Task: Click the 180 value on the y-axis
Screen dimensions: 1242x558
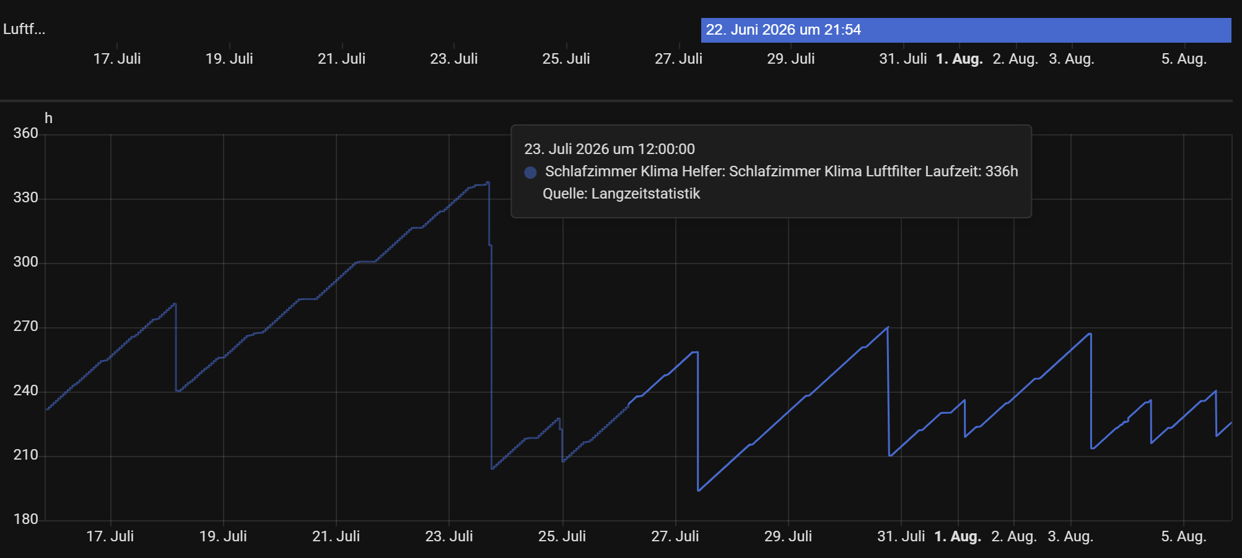Action: click(26, 519)
